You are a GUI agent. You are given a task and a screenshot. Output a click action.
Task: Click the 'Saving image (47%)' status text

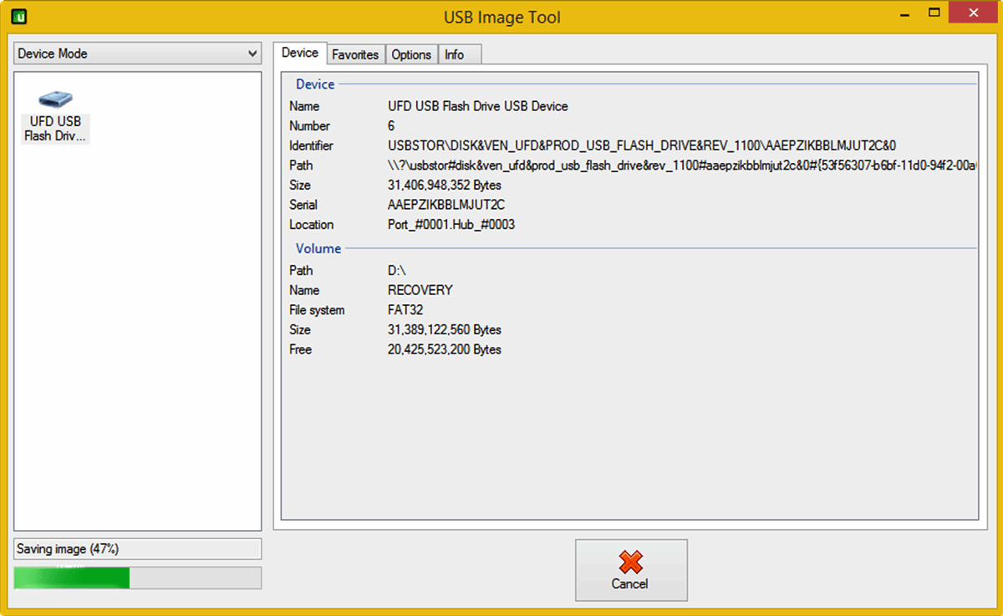pyautogui.click(x=69, y=549)
